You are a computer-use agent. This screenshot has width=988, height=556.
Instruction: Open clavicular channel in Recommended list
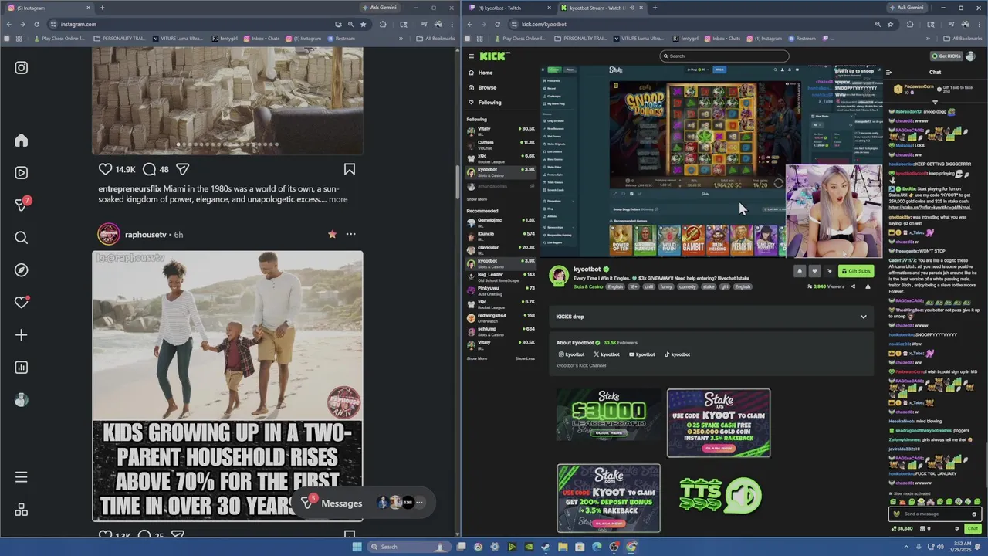[x=501, y=249]
